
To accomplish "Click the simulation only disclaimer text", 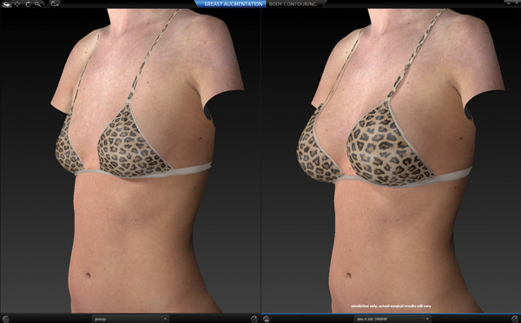I will (391, 306).
